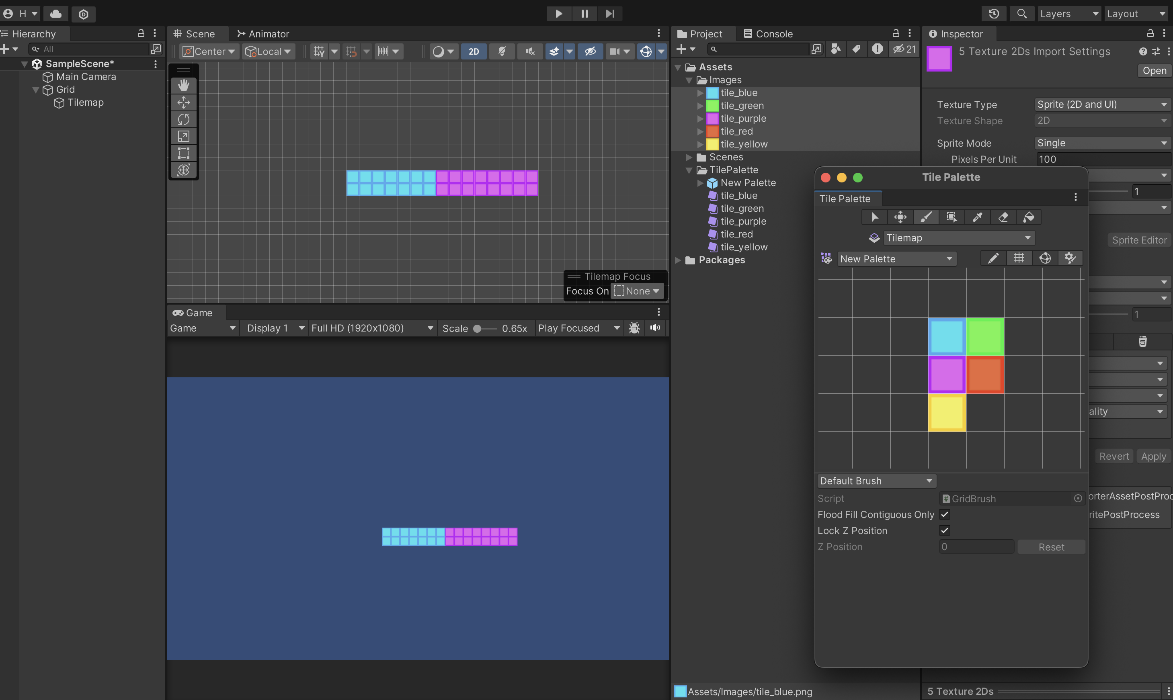The image size is (1173, 700).
Task: Switch to the Animator tab
Action: point(263,34)
